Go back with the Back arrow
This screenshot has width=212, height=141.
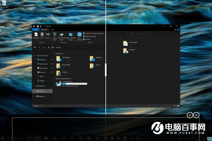point(35,47)
